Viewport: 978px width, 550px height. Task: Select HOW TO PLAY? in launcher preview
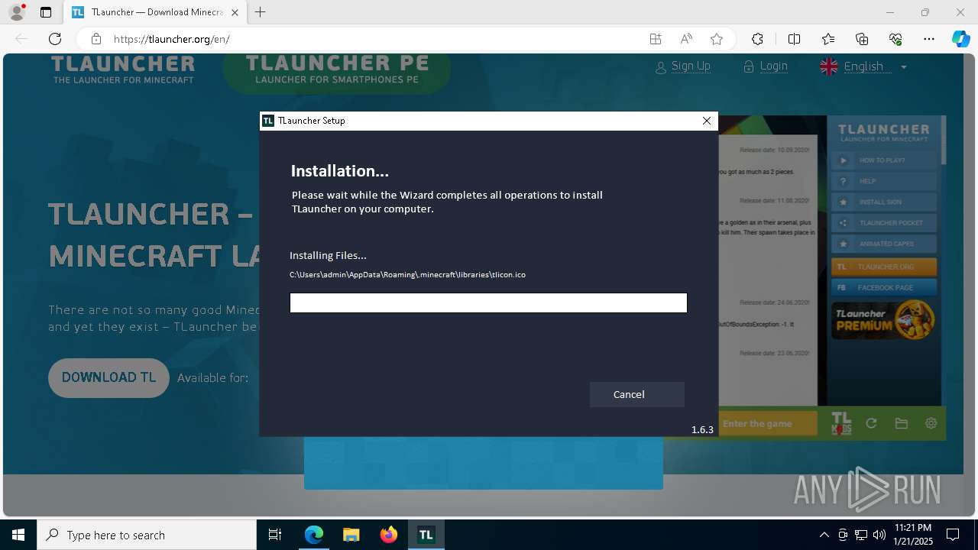point(883,160)
